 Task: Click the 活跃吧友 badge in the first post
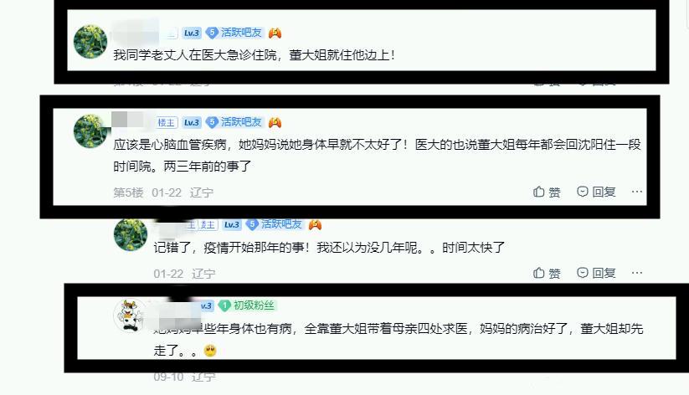[x=234, y=33]
